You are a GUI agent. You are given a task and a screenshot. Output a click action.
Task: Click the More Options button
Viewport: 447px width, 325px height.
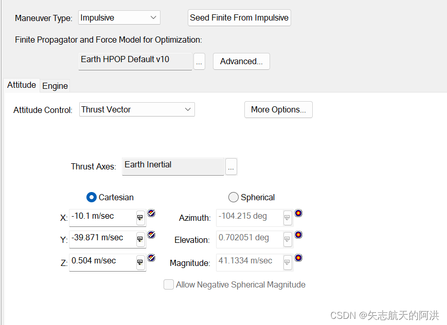click(278, 109)
